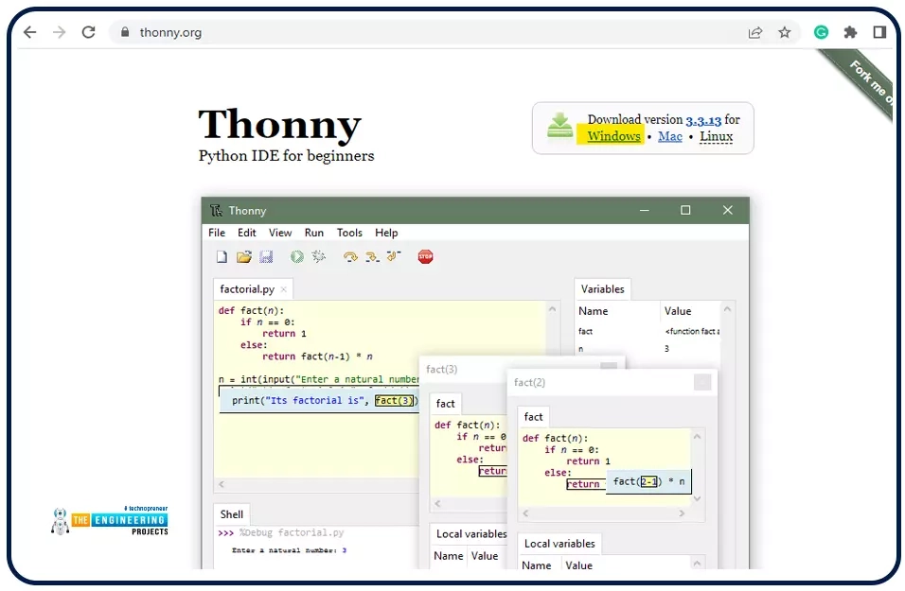Click the Thonny window app icon
905x591 pixels.
217,211
